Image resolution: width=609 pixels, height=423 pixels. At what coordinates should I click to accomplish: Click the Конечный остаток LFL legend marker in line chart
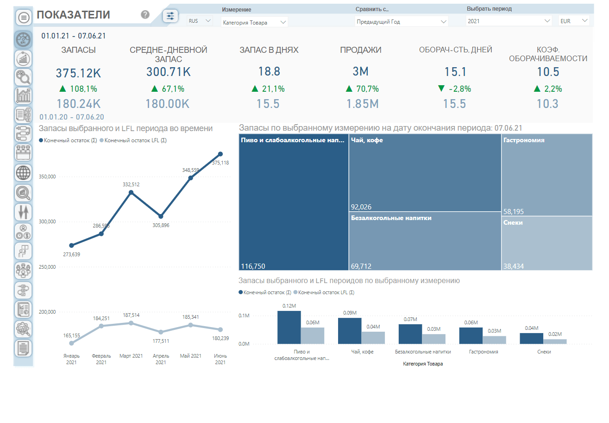[102, 140]
